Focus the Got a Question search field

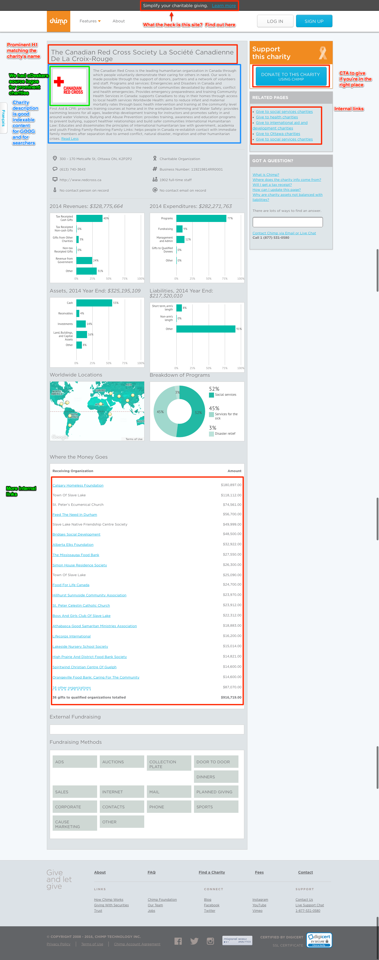pyautogui.click(x=288, y=222)
